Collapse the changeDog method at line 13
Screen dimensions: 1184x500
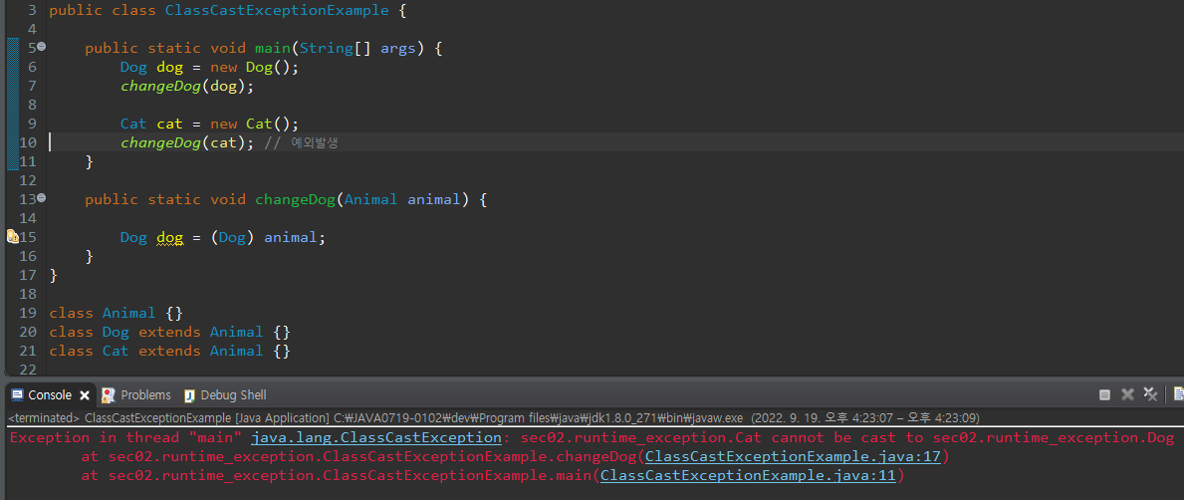click(x=42, y=197)
